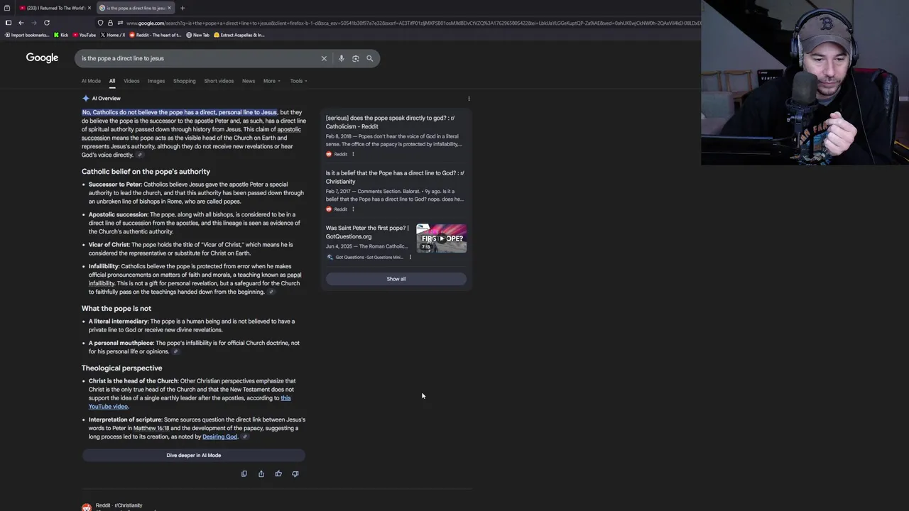Screen dimensions: 909x511
Task: Open three-dot menu on Catholicism Reddit result
Action: click(x=353, y=154)
